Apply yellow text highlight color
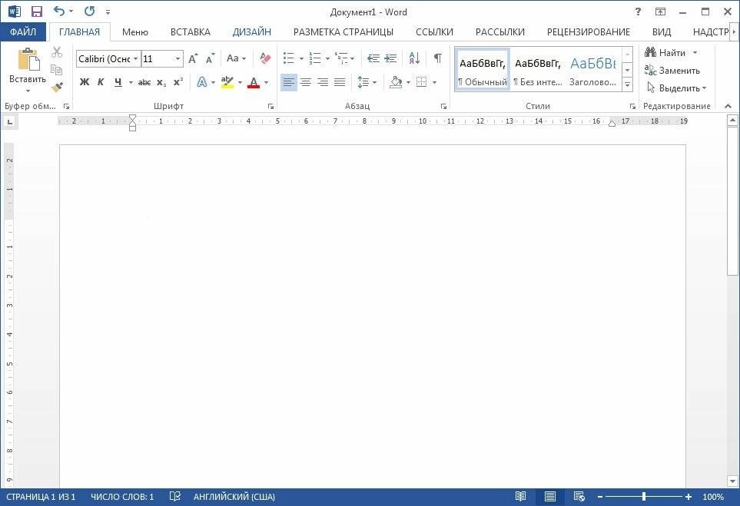 [x=227, y=82]
